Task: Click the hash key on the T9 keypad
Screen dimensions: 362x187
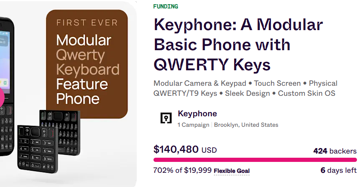Action: coord(44,166)
